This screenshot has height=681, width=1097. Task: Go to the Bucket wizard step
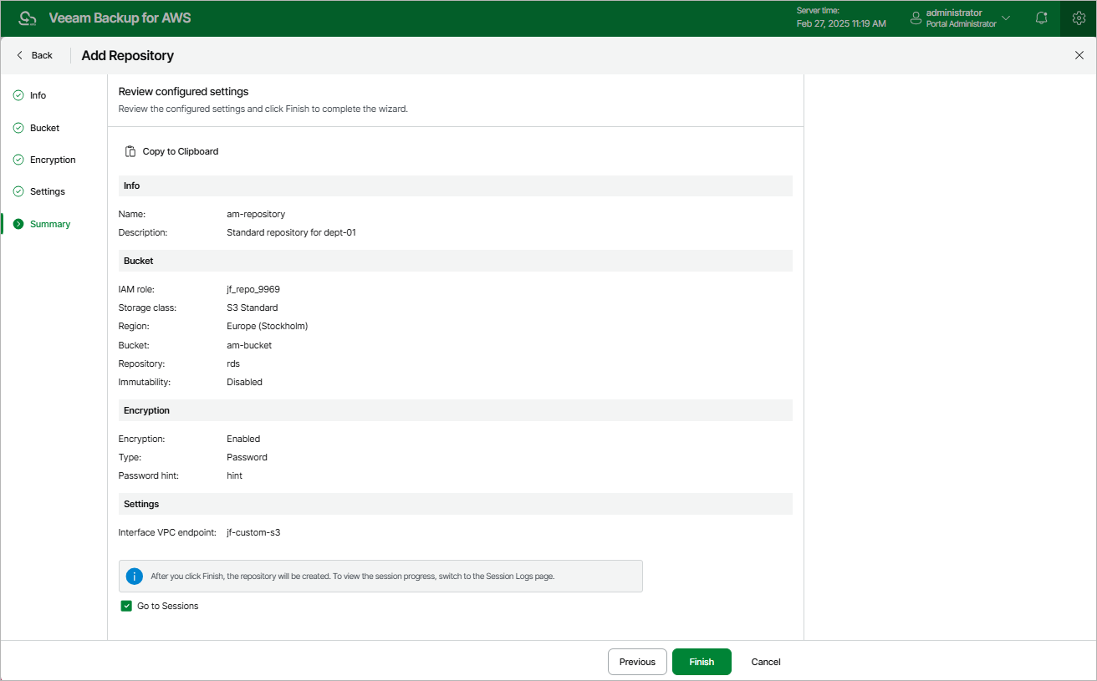point(44,128)
